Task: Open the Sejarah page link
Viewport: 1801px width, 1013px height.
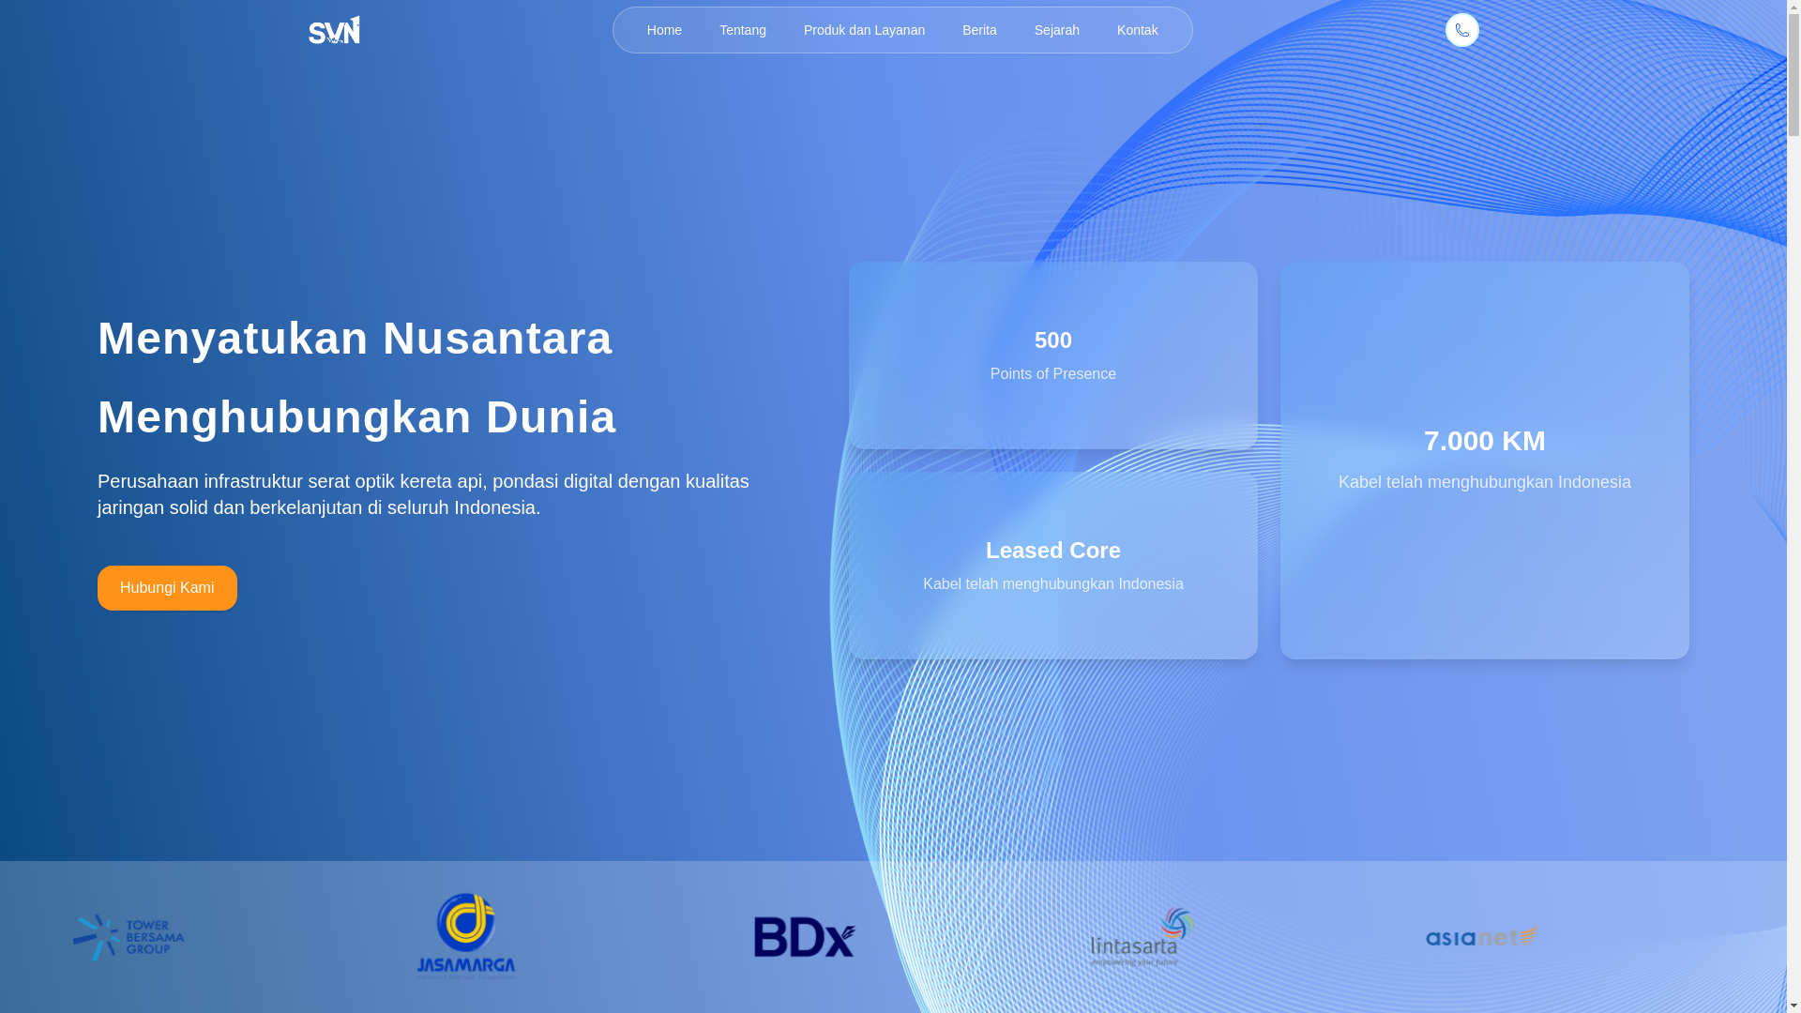Action: coord(1057,30)
